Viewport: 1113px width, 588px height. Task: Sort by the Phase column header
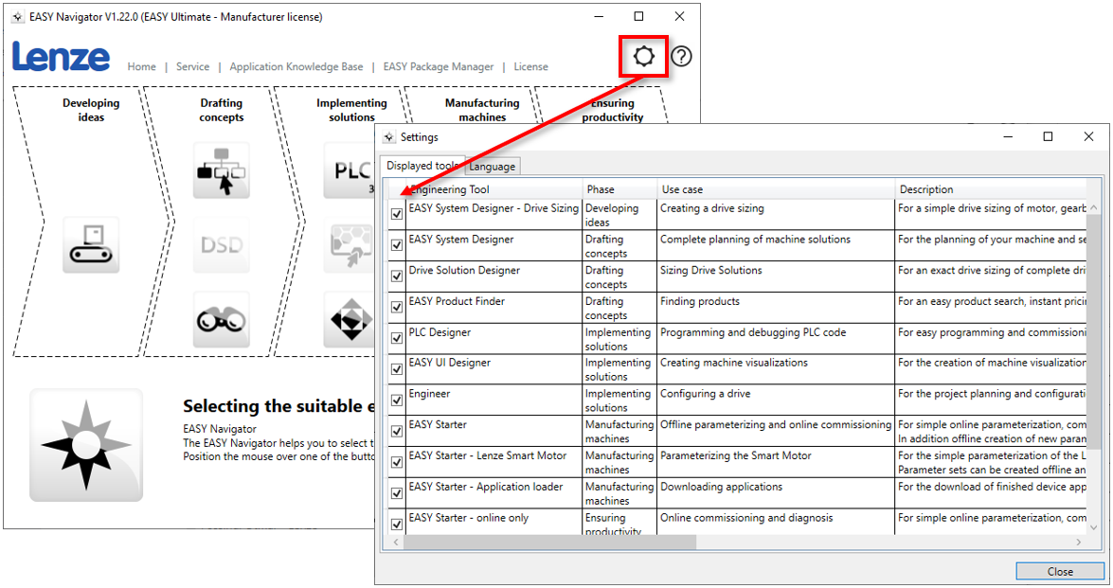click(601, 189)
